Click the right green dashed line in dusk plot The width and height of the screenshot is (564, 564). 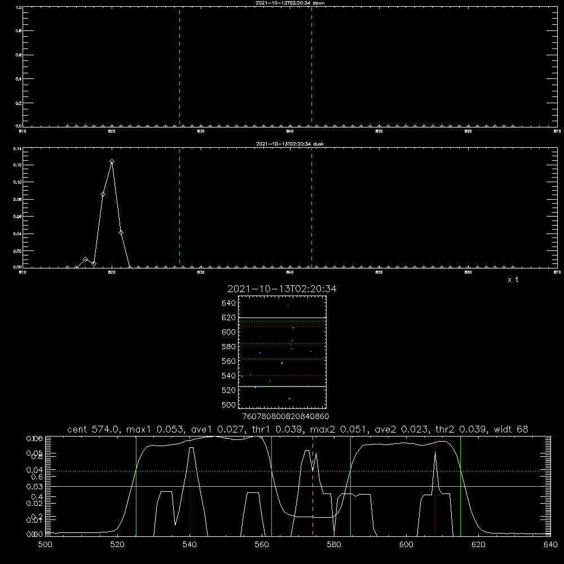pos(311,208)
